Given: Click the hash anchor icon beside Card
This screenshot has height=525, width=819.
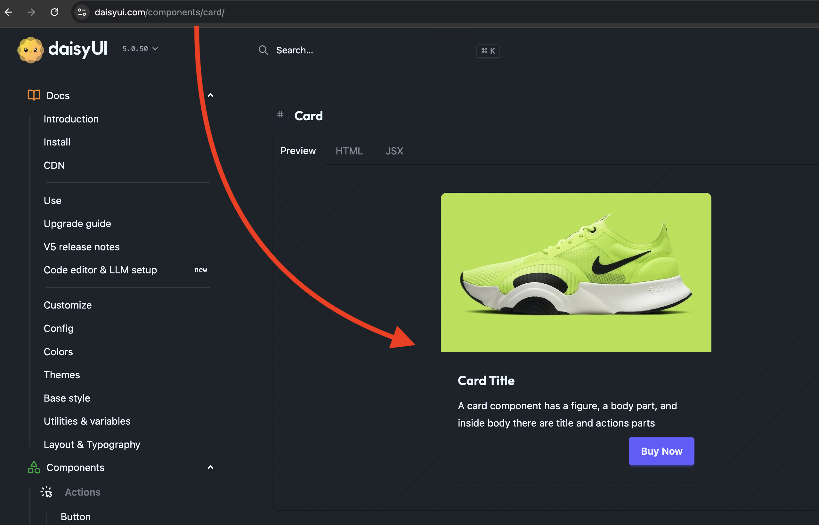Looking at the screenshot, I should click(x=280, y=114).
